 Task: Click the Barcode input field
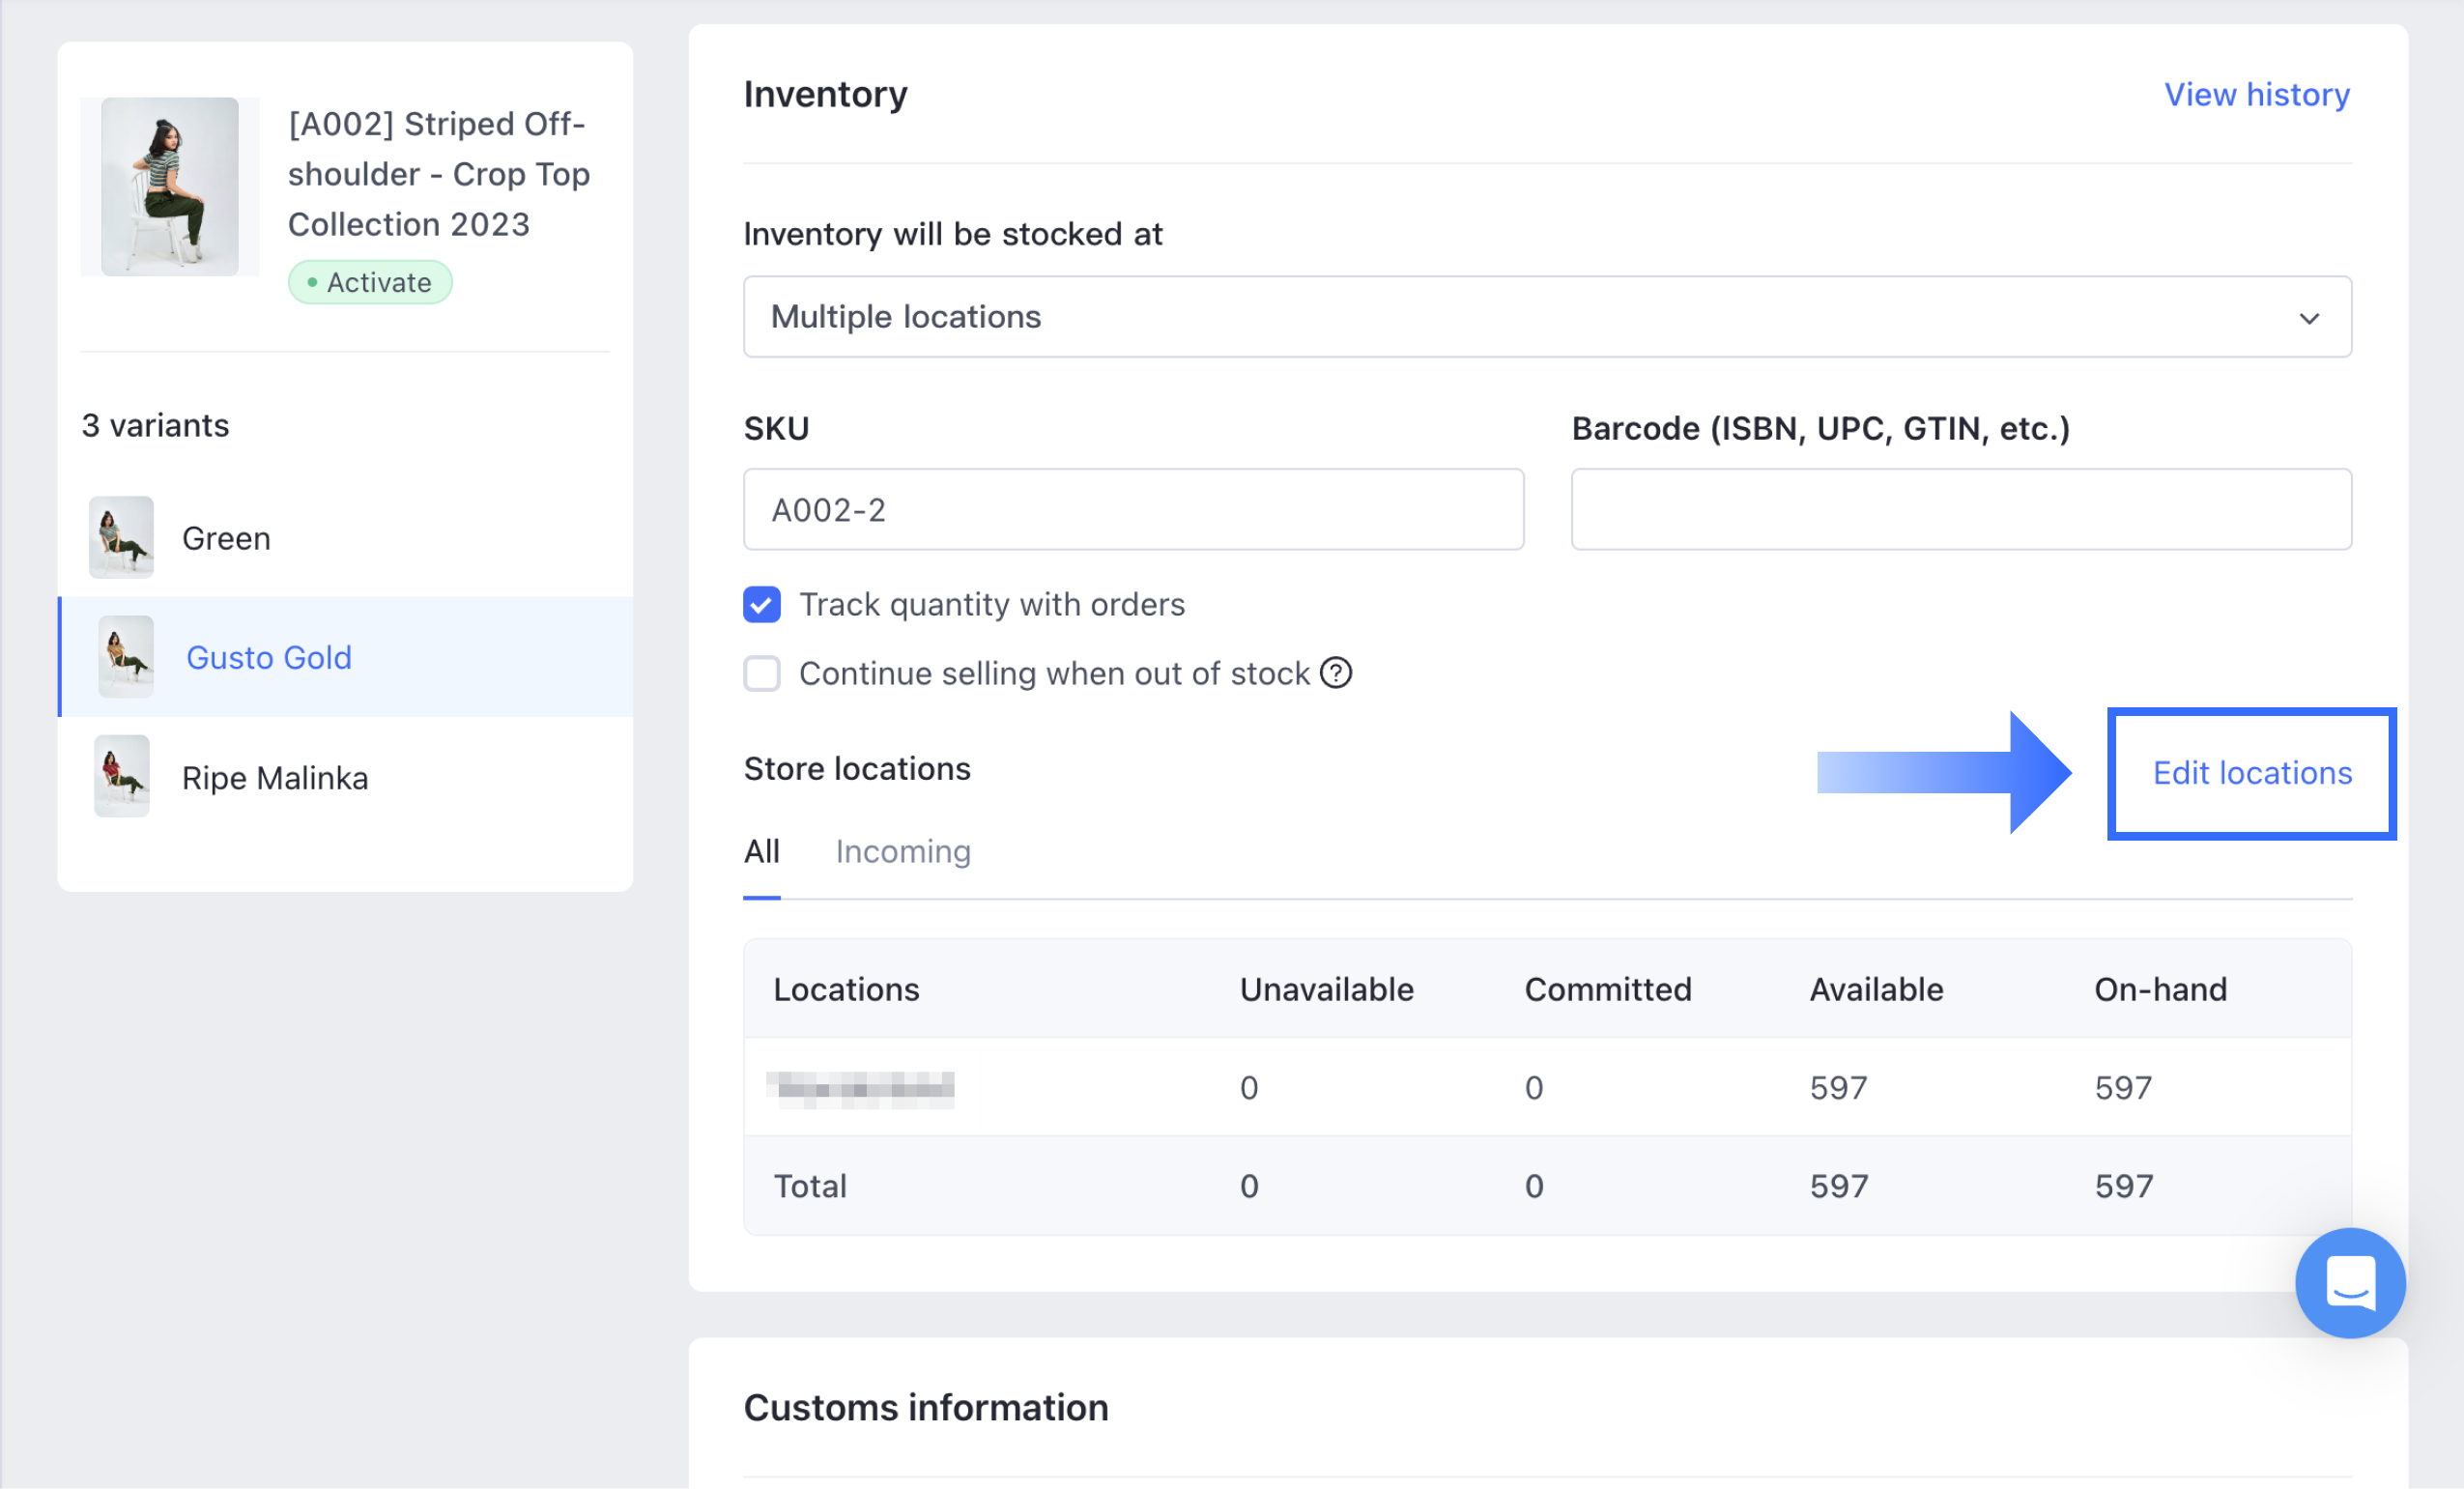coord(1960,509)
